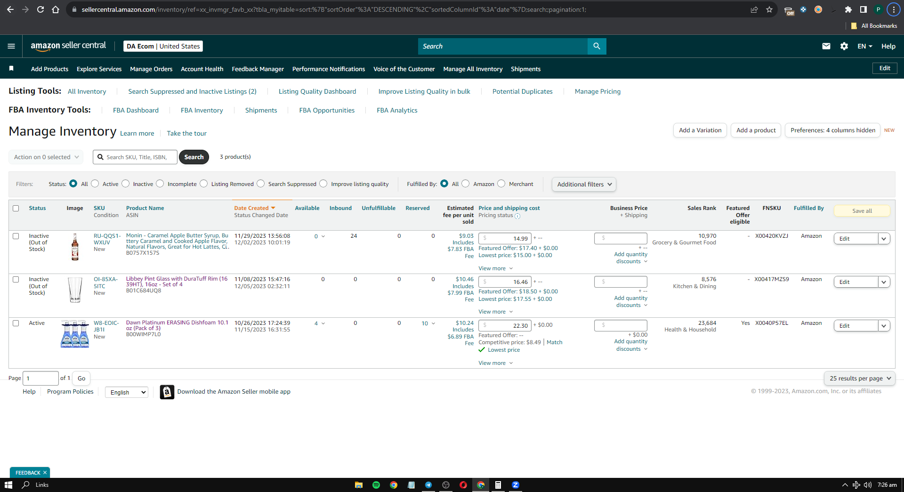Toggle the select-all products checkbox
904x492 pixels.
(x=16, y=208)
